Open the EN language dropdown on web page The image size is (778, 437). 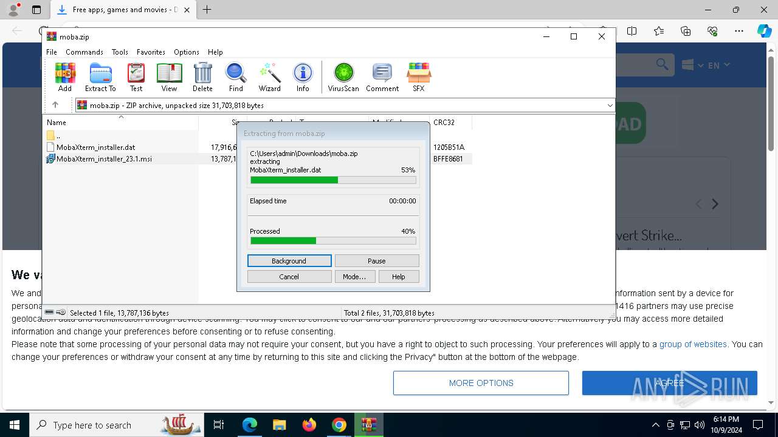click(719, 65)
